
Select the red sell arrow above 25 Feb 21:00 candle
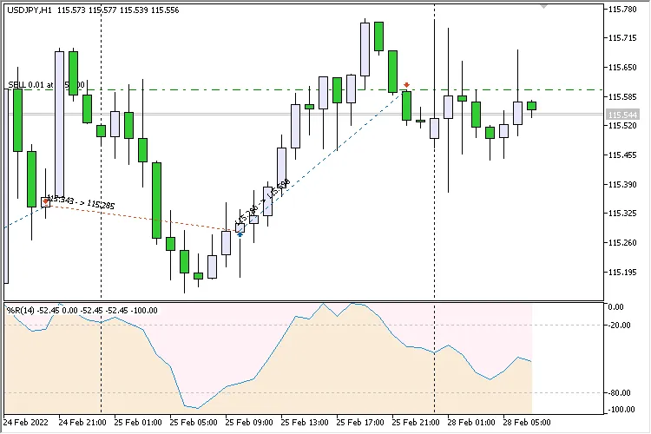(406, 85)
